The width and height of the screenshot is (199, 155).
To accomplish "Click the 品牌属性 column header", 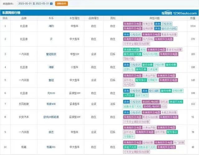I will (94, 18).
